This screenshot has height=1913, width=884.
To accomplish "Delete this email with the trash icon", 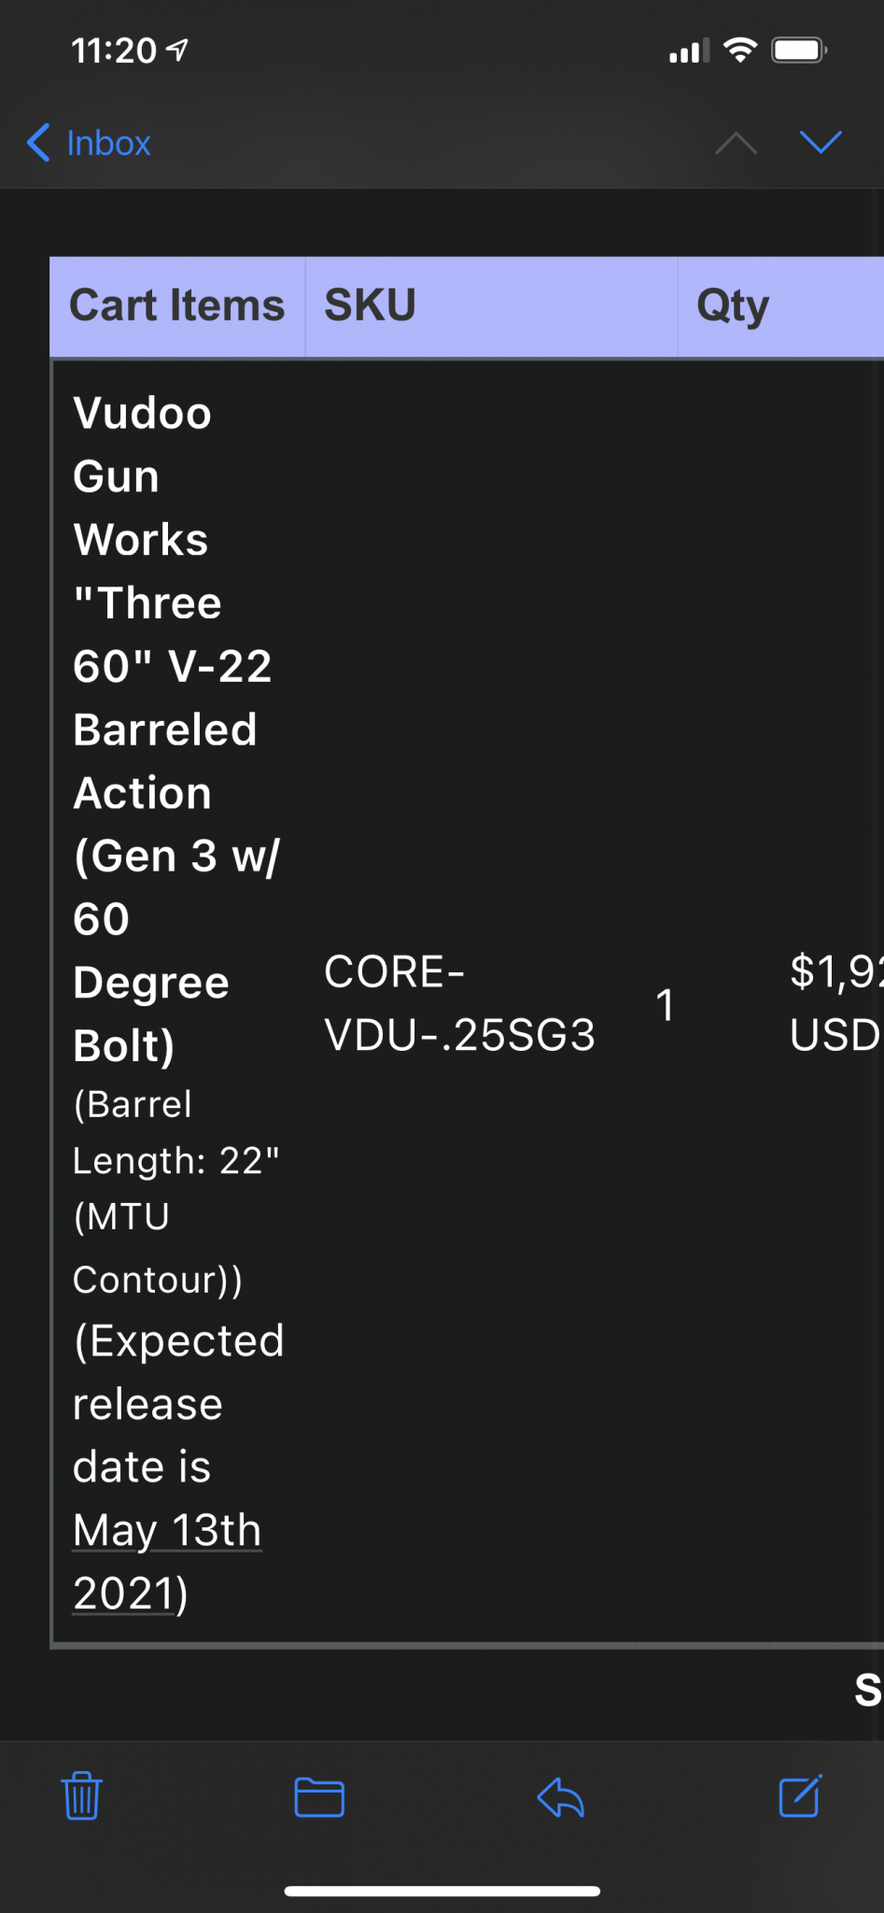I will (82, 1795).
